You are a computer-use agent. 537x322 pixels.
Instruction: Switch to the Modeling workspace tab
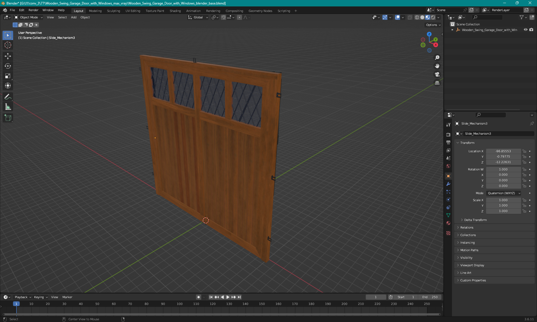(x=95, y=11)
